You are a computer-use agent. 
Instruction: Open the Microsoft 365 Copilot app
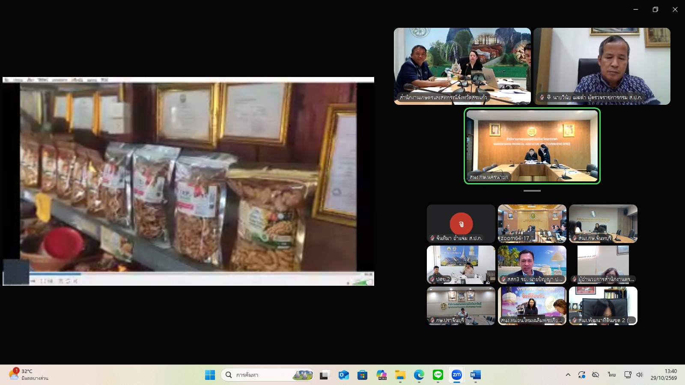[381, 375]
